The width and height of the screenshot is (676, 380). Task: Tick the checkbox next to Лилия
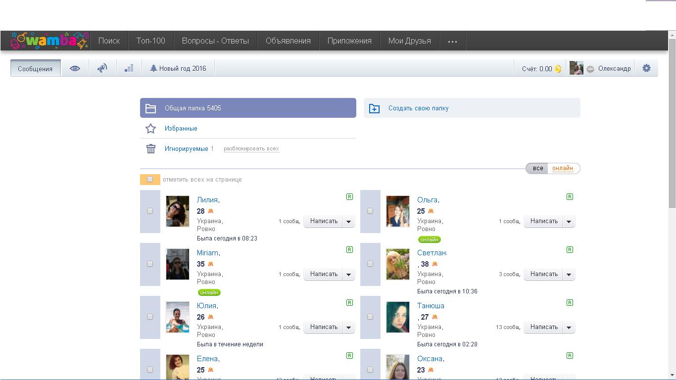pos(150,211)
